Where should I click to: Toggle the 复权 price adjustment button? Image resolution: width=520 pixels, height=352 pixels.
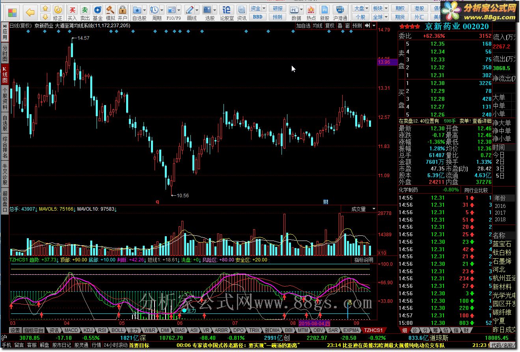tap(330, 26)
